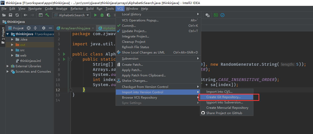The height and width of the screenshot is (134, 313).
Task: Click run gutter arrow on line 5
Action: [x=64, y=54]
